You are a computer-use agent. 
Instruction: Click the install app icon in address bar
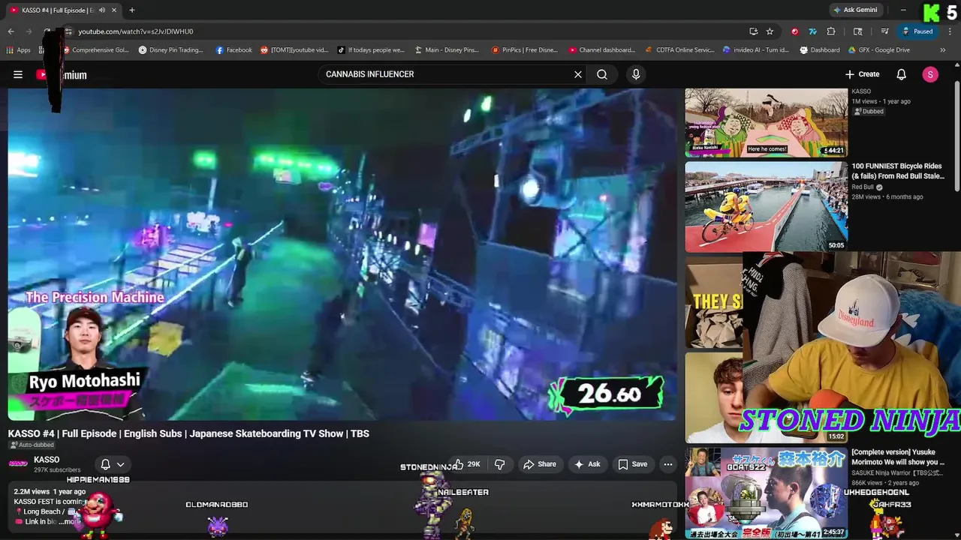753,31
